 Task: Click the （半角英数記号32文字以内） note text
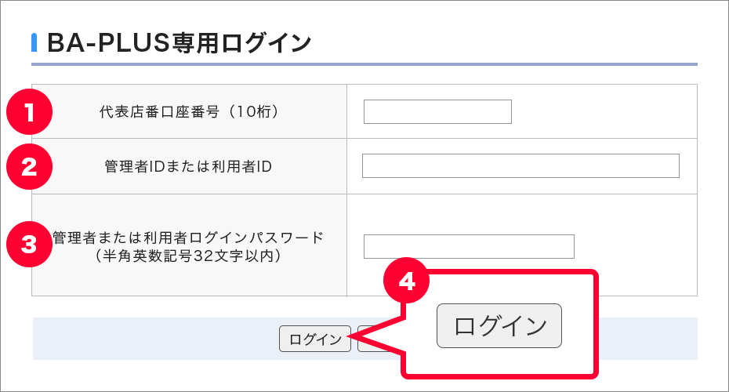click(188, 256)
